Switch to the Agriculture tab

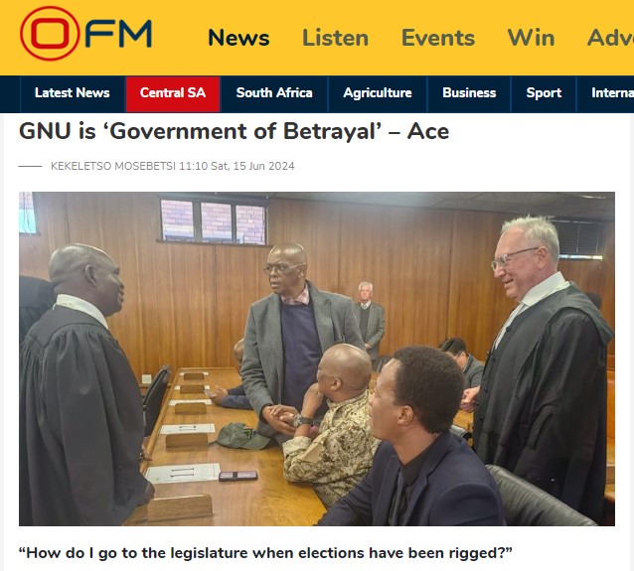(378, 93)
